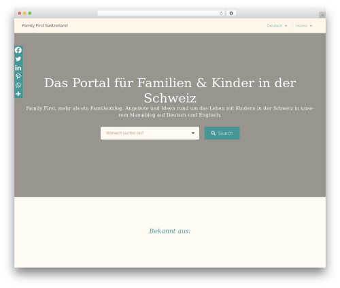The width and height of the screenshot is (340, 288).
Task: Click the 'Family First, mehr als ein Familienblog' text
Action: [170, 112]
